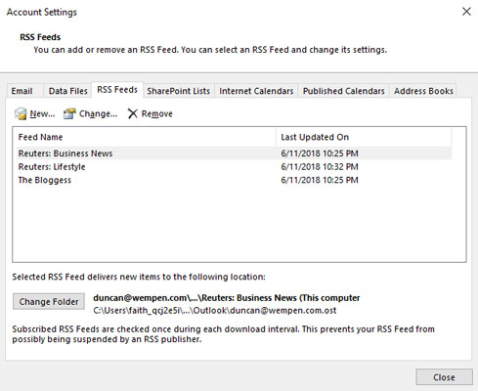Switch to the Published Calendars tab

[x=344, y=91]
